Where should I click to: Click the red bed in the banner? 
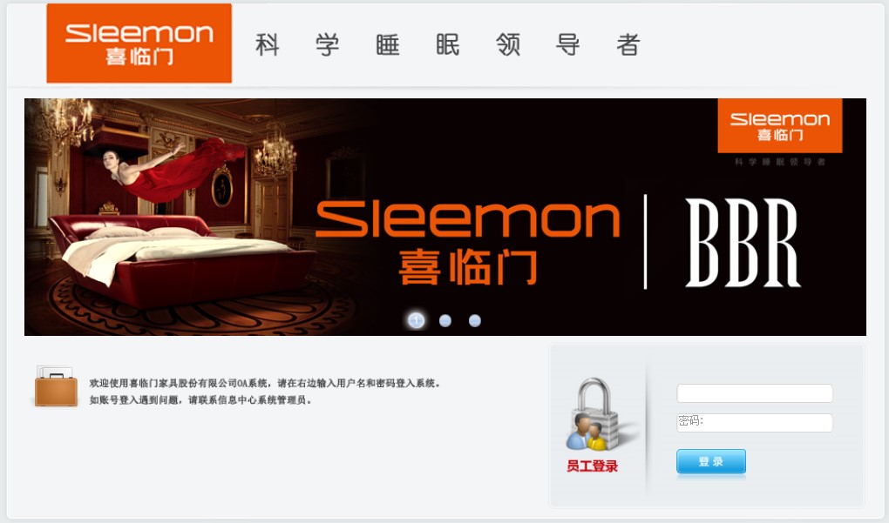(181, 260)
